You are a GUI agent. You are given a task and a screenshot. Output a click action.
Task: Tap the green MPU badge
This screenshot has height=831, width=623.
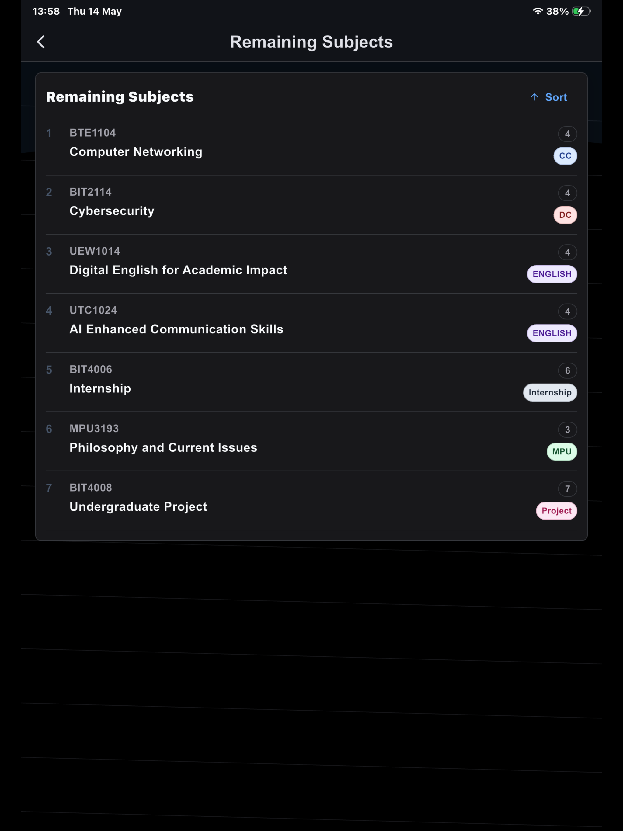(x=562, y=452)
